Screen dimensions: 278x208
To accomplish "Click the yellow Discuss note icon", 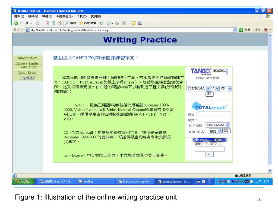I will point(134,23).
